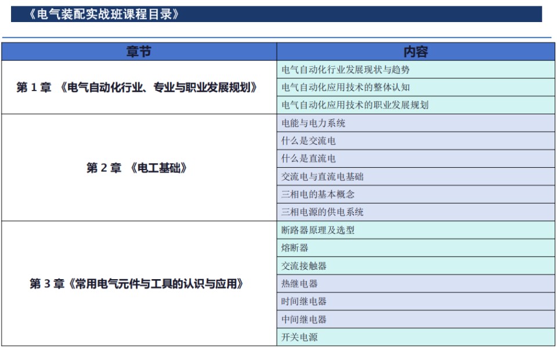Click the row 热继电器
This screenshot has width=557, height=347.
[415, 283]
